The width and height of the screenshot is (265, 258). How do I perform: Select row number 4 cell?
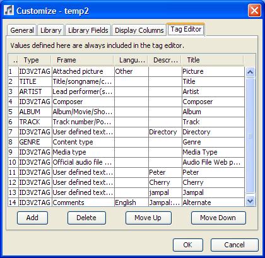pos(13,102)
